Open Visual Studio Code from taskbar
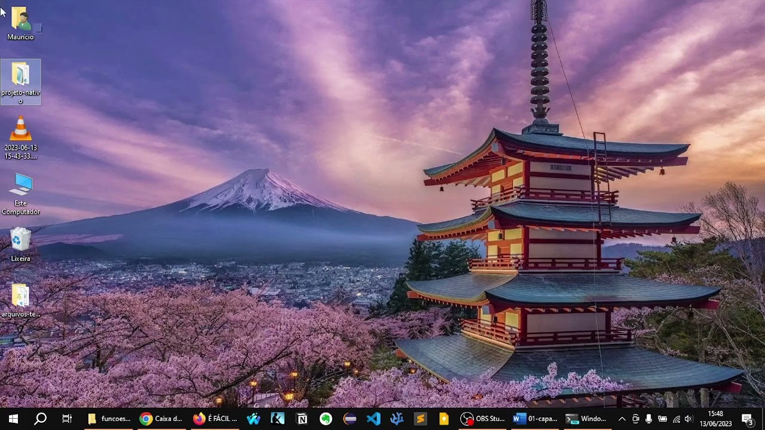The width and height of the screenshot is (765, 430). click(374, 419)
